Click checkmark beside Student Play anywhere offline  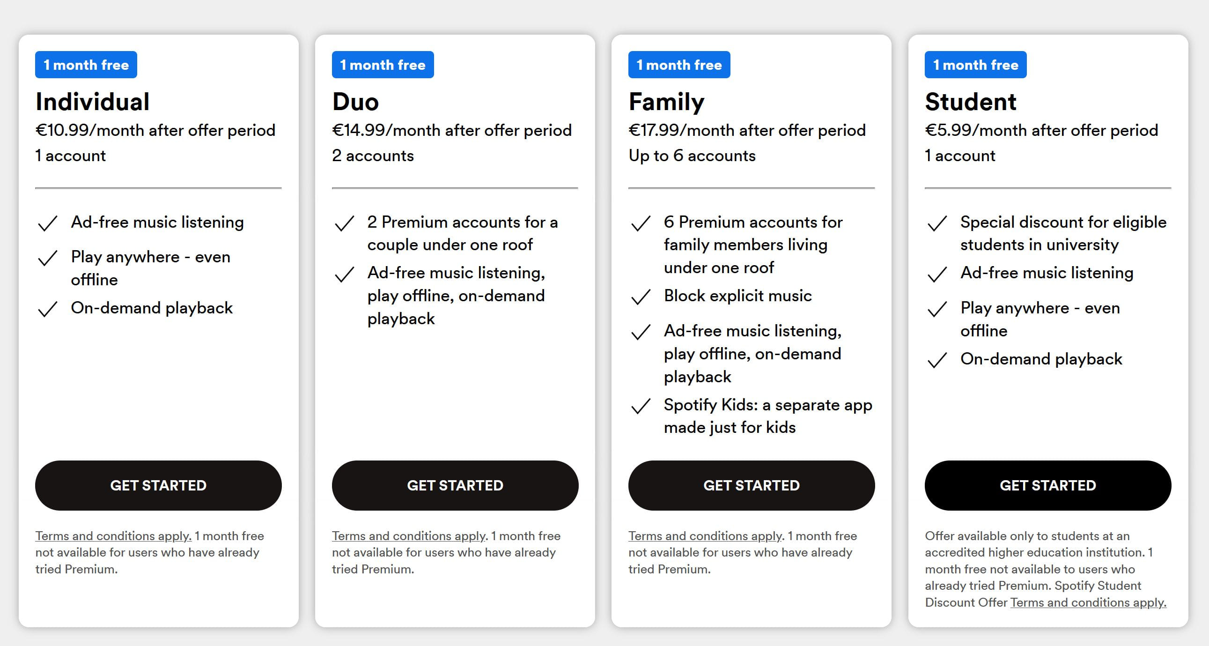point(937,309)
